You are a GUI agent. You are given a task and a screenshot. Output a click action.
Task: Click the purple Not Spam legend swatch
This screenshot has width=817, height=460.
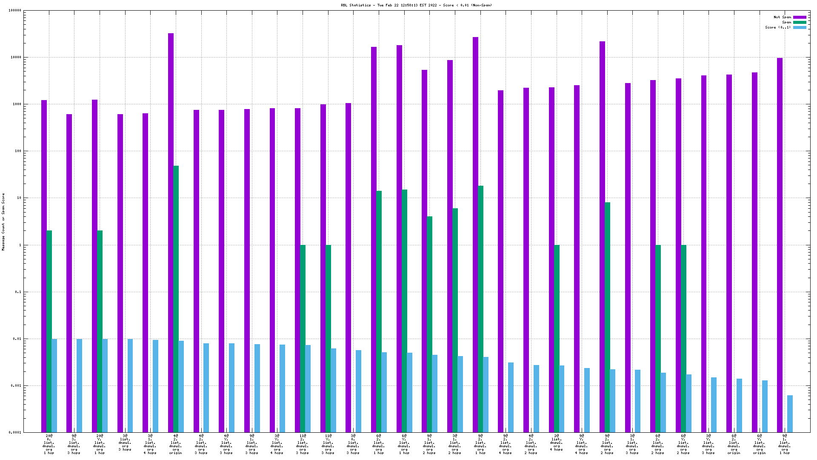(800, 17)
